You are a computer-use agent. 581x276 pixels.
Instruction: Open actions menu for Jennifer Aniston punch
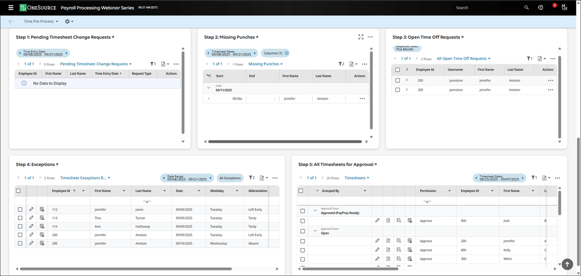click(x=362, y=99)
